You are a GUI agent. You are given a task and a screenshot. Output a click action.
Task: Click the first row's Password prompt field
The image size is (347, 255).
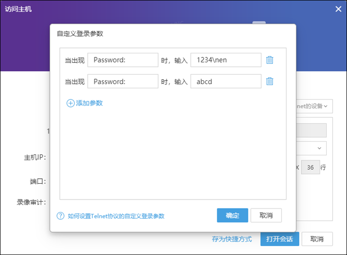(x=122, y=60)
